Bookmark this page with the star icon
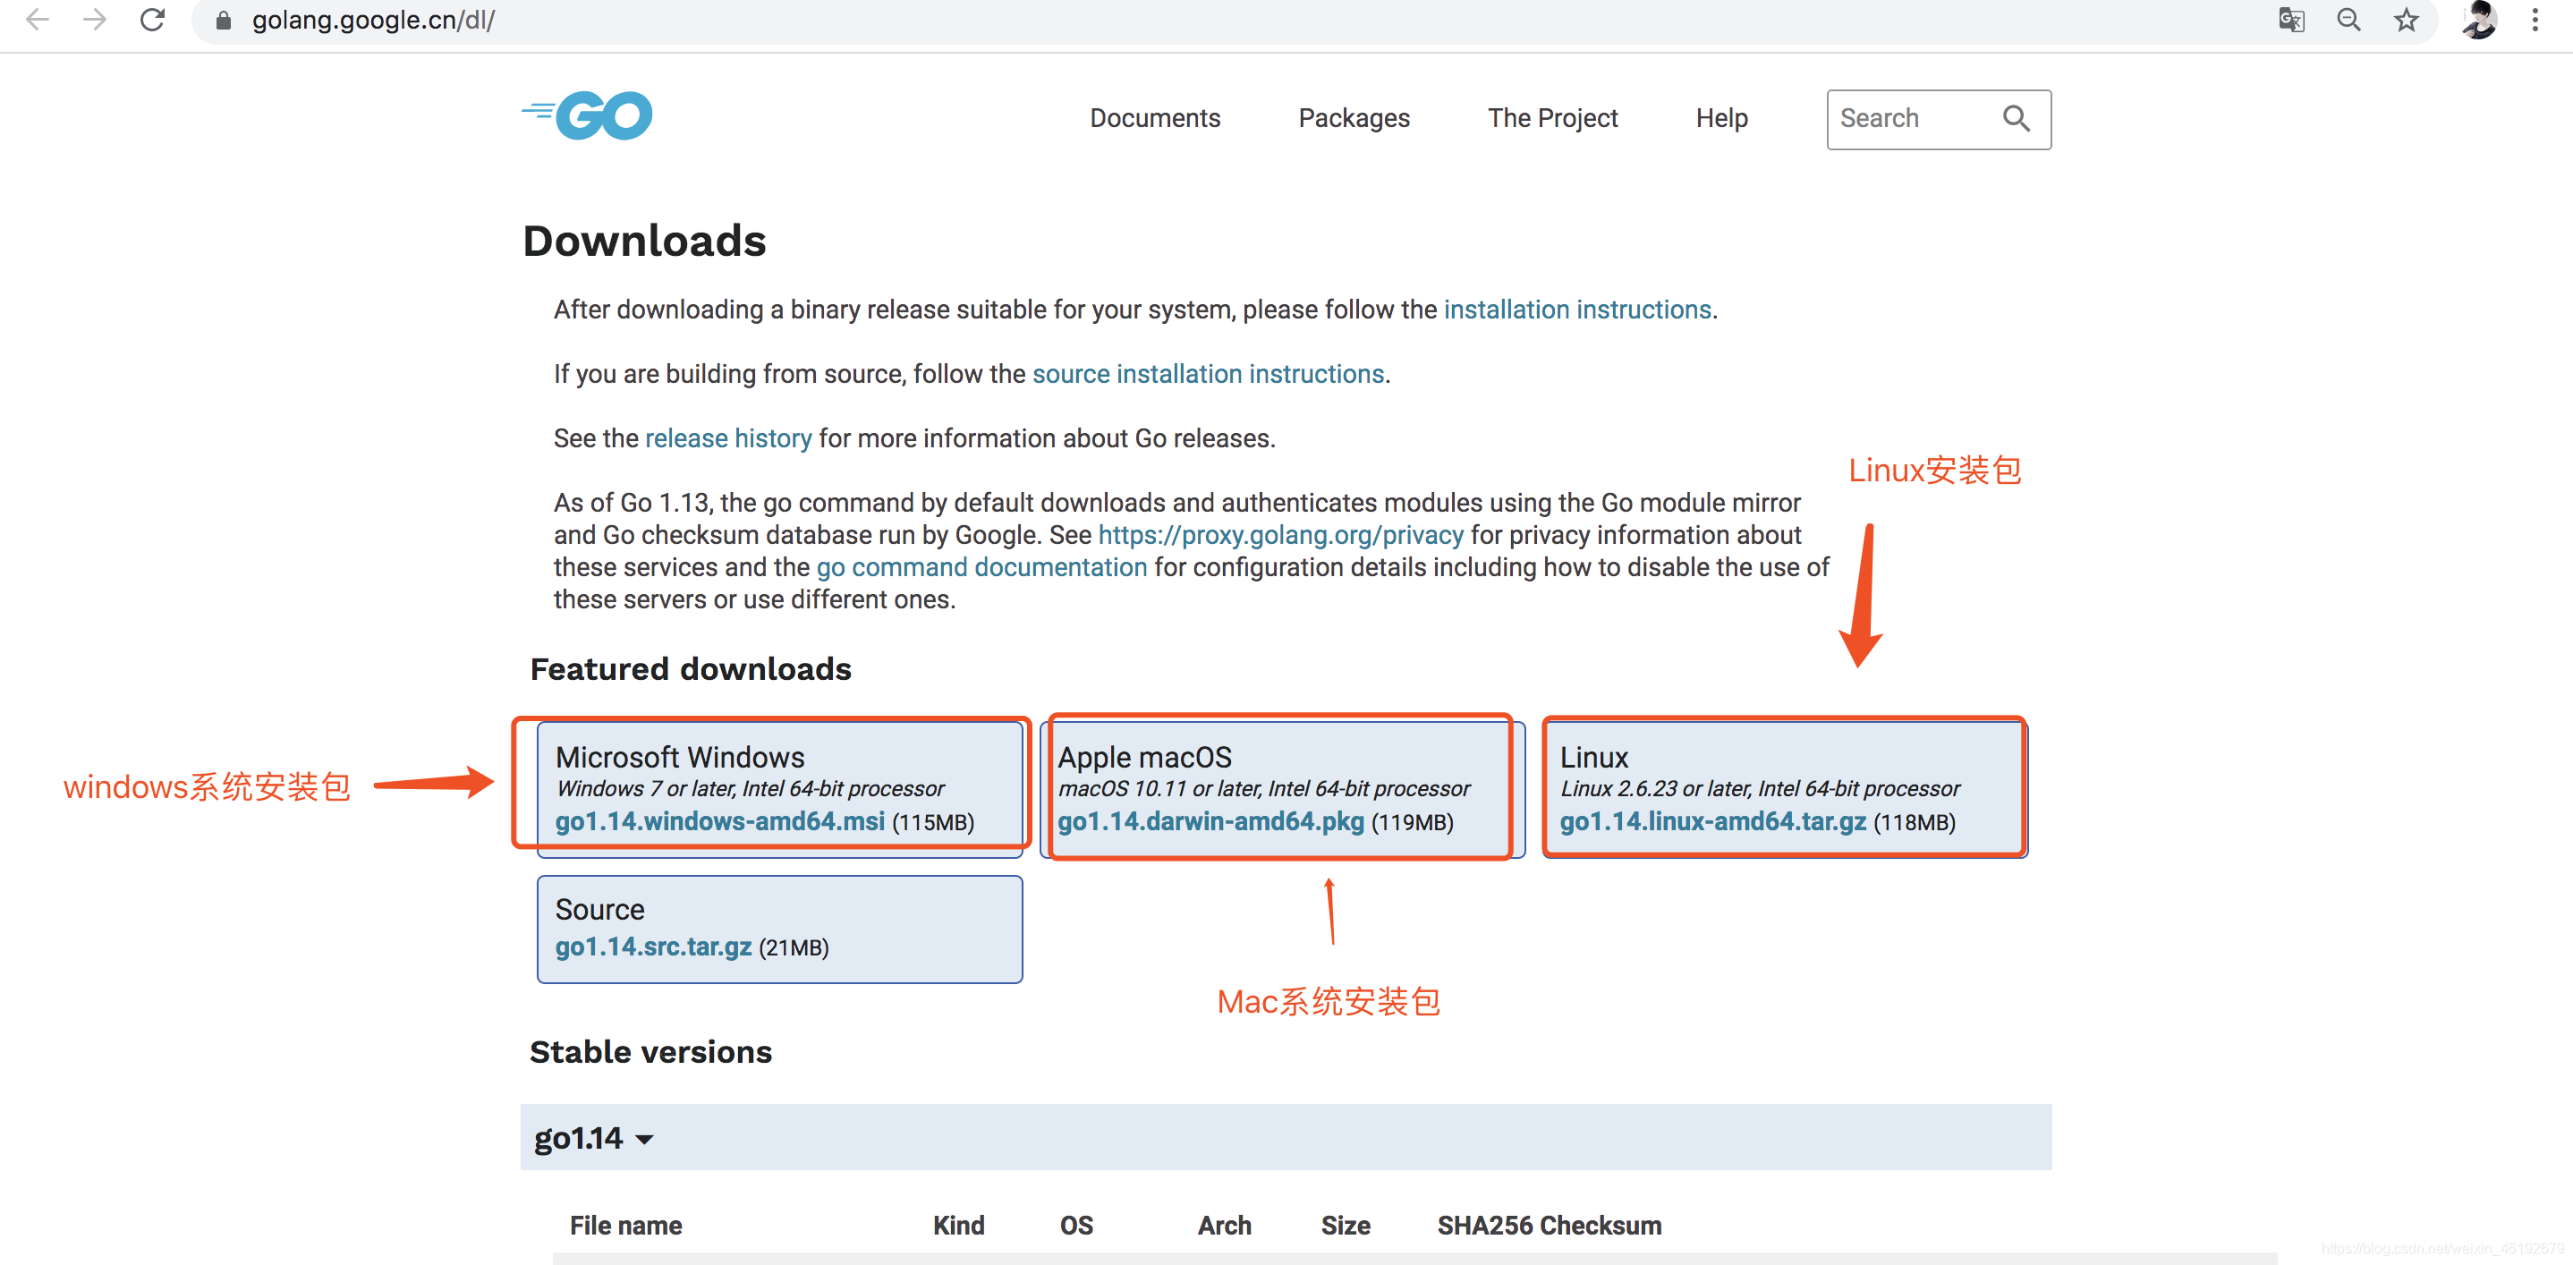2573x1265 pixels. coord(2407,20)
